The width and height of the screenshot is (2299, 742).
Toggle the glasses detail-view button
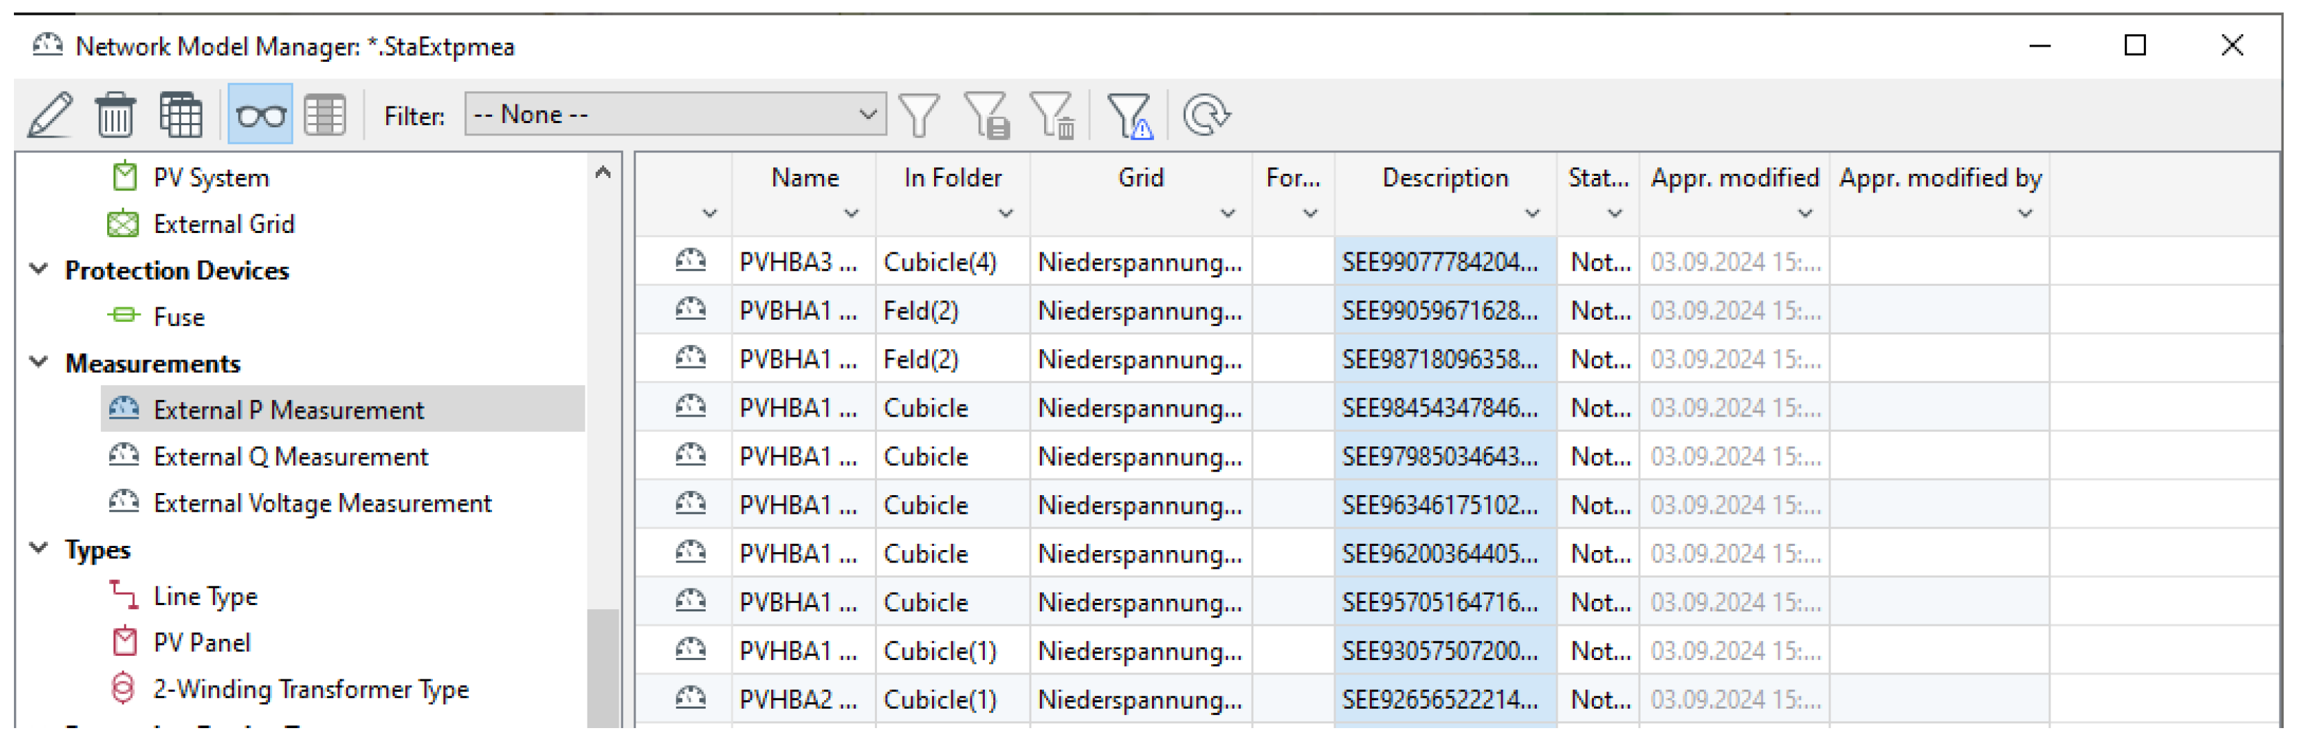coord(260,115)
